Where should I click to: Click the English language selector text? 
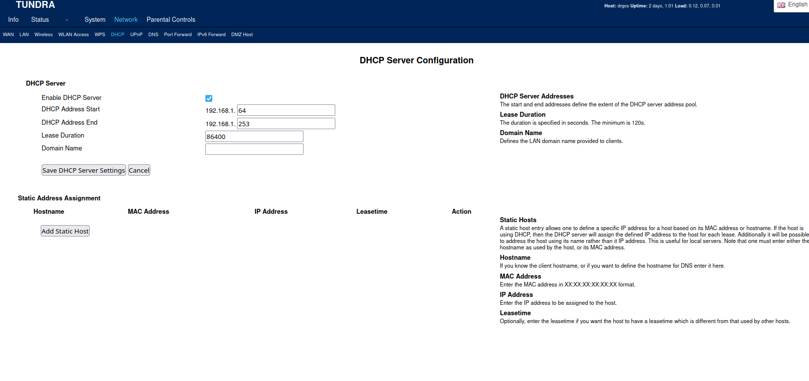(798, 4)
